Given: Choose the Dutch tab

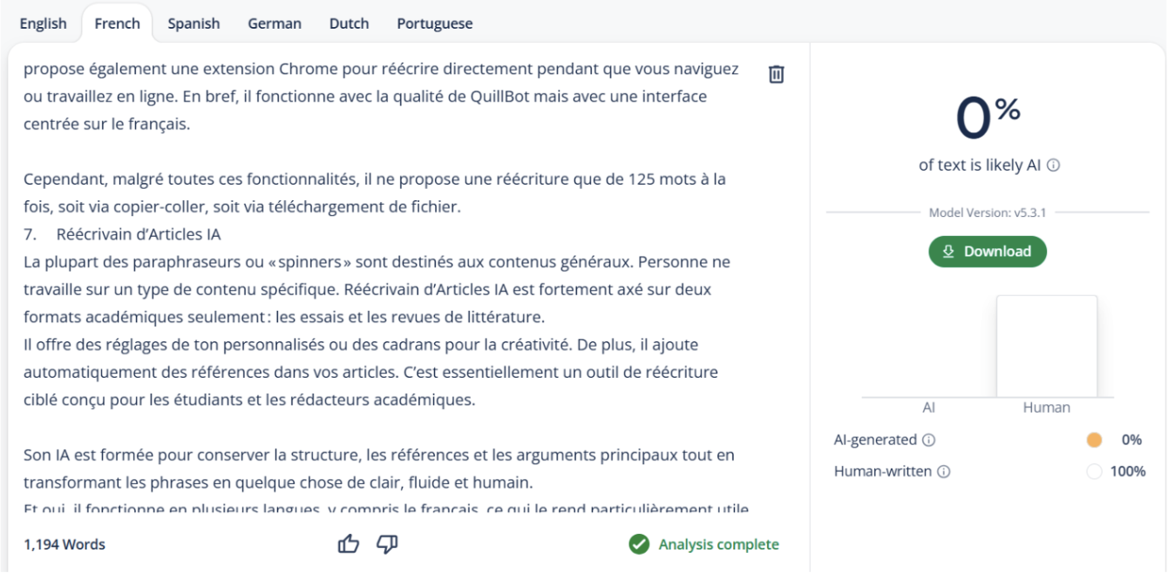Looking at the screenshot, I should point(349,24).
